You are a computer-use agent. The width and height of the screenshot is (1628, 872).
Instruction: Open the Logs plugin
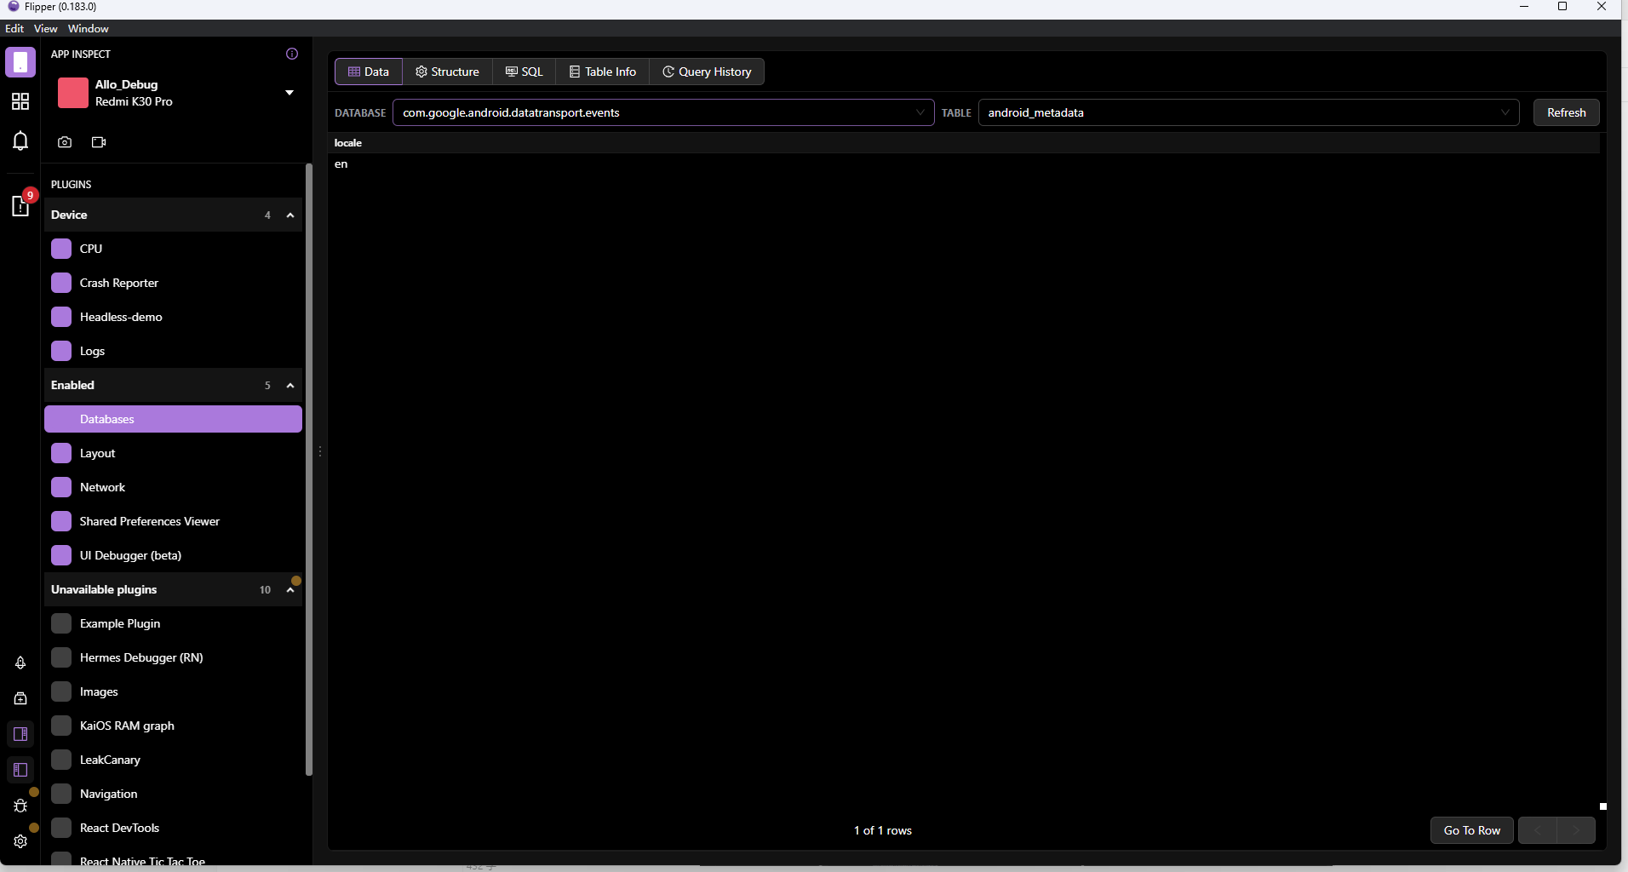(x=174, y=351)
